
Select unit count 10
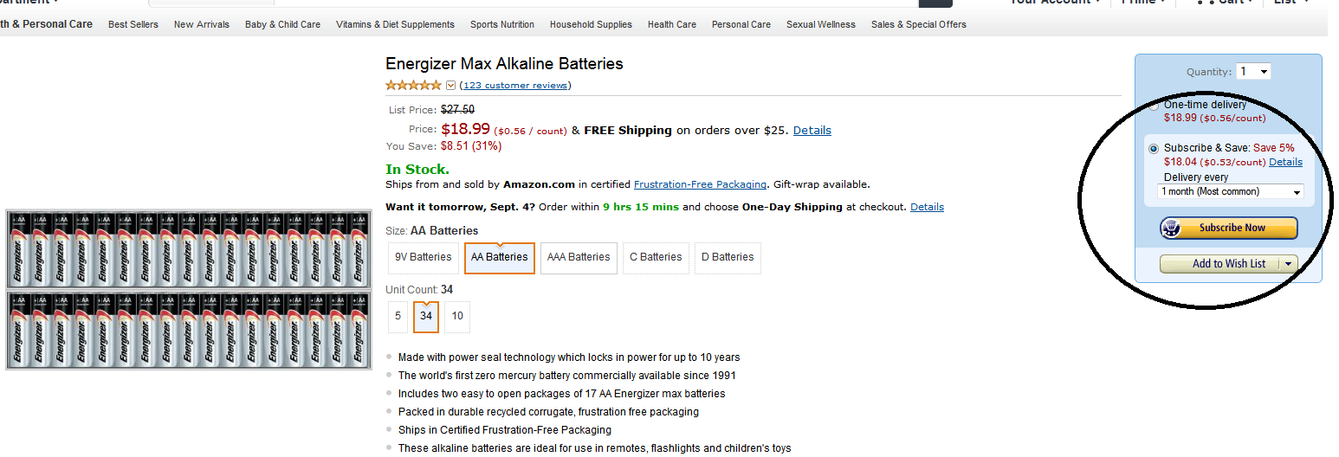457,316
